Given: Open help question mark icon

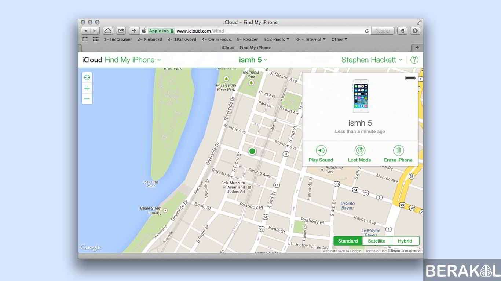Looking at the screenshot, I should point(414,60).
